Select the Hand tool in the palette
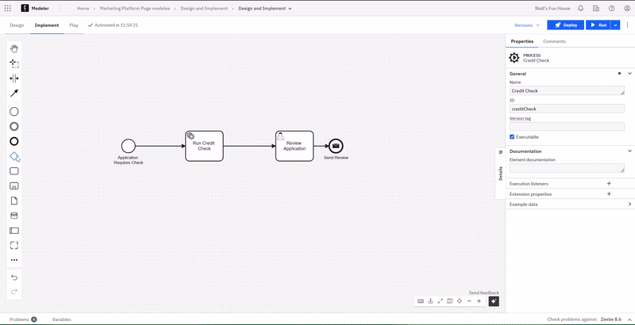 click(x=14, y=48)
